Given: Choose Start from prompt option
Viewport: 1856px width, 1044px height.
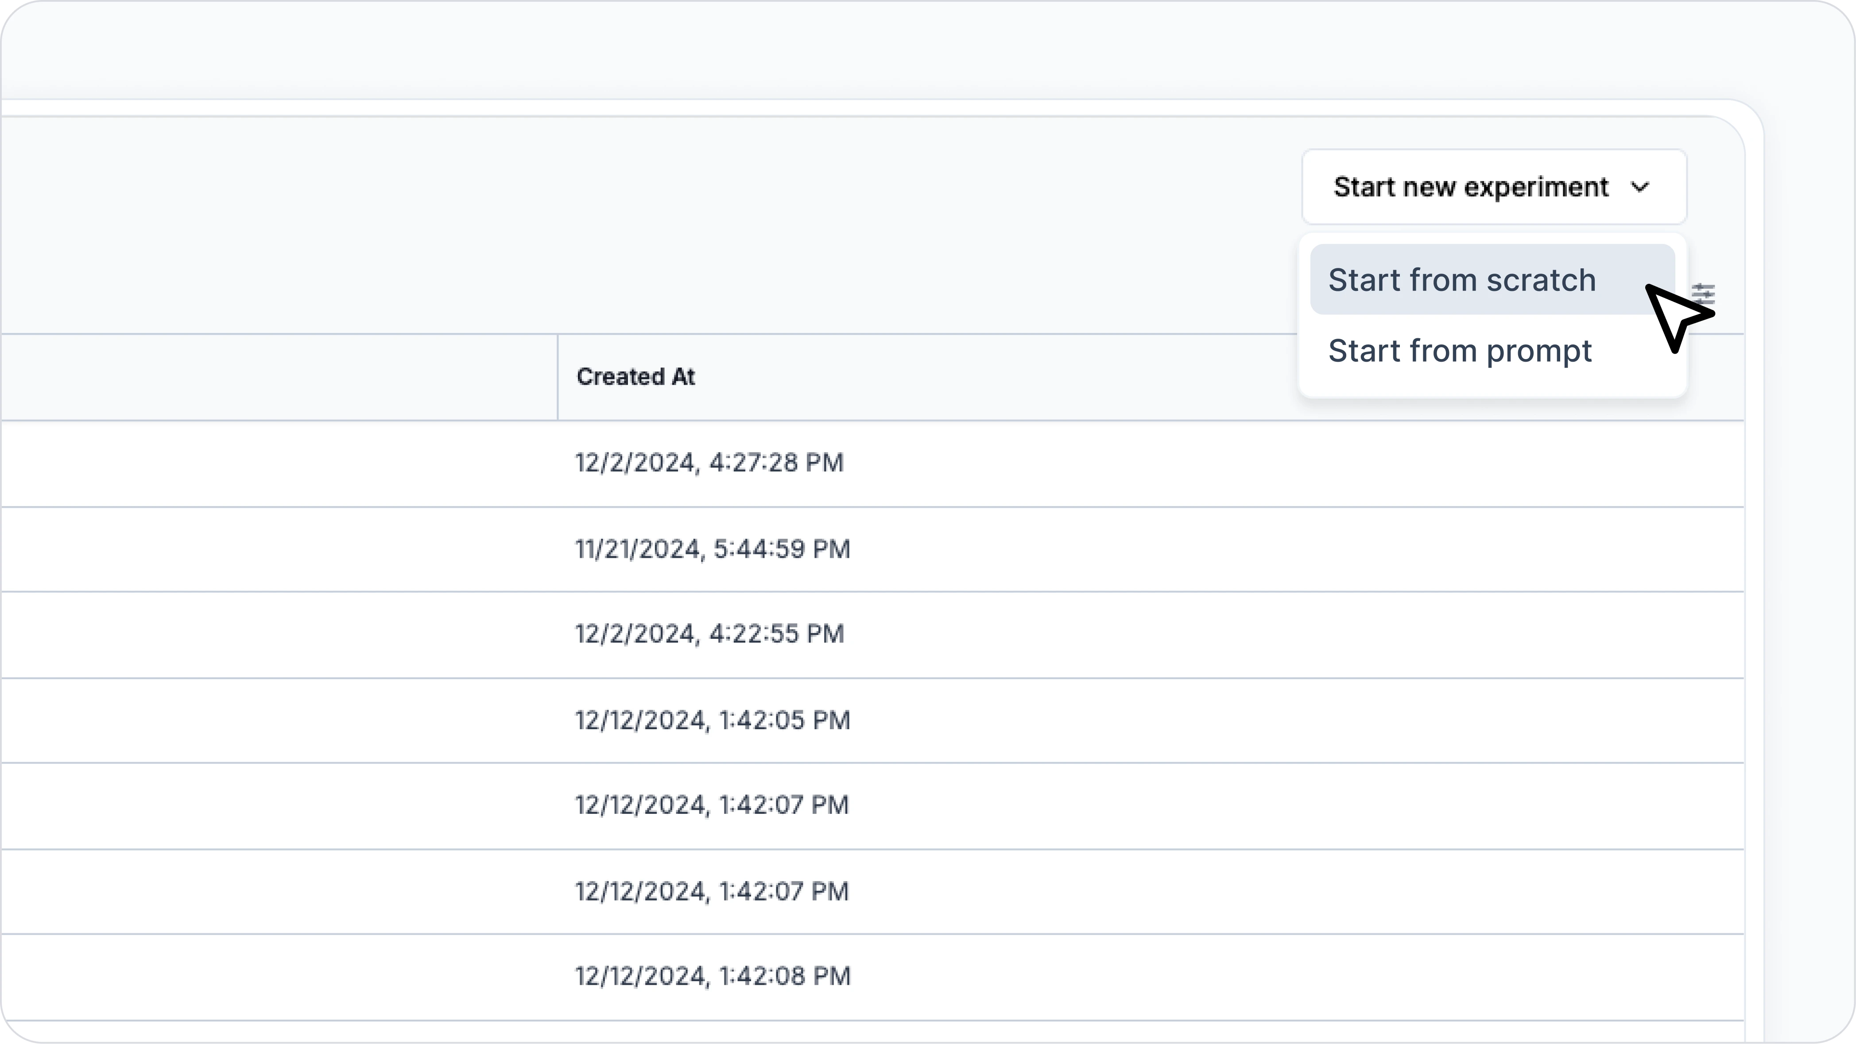Looking at the screenshot, I should (1460, 351).
